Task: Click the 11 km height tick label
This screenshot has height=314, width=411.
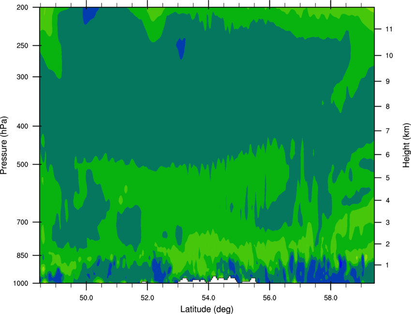Action: 389,29
